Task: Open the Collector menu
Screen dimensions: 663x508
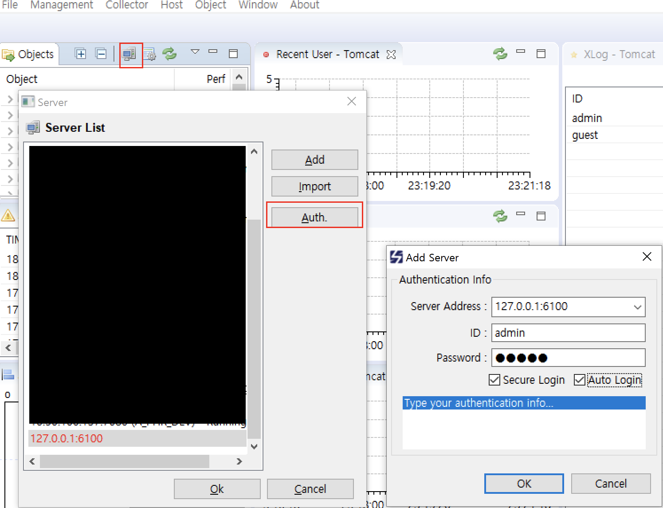Action: click(127, 5)
